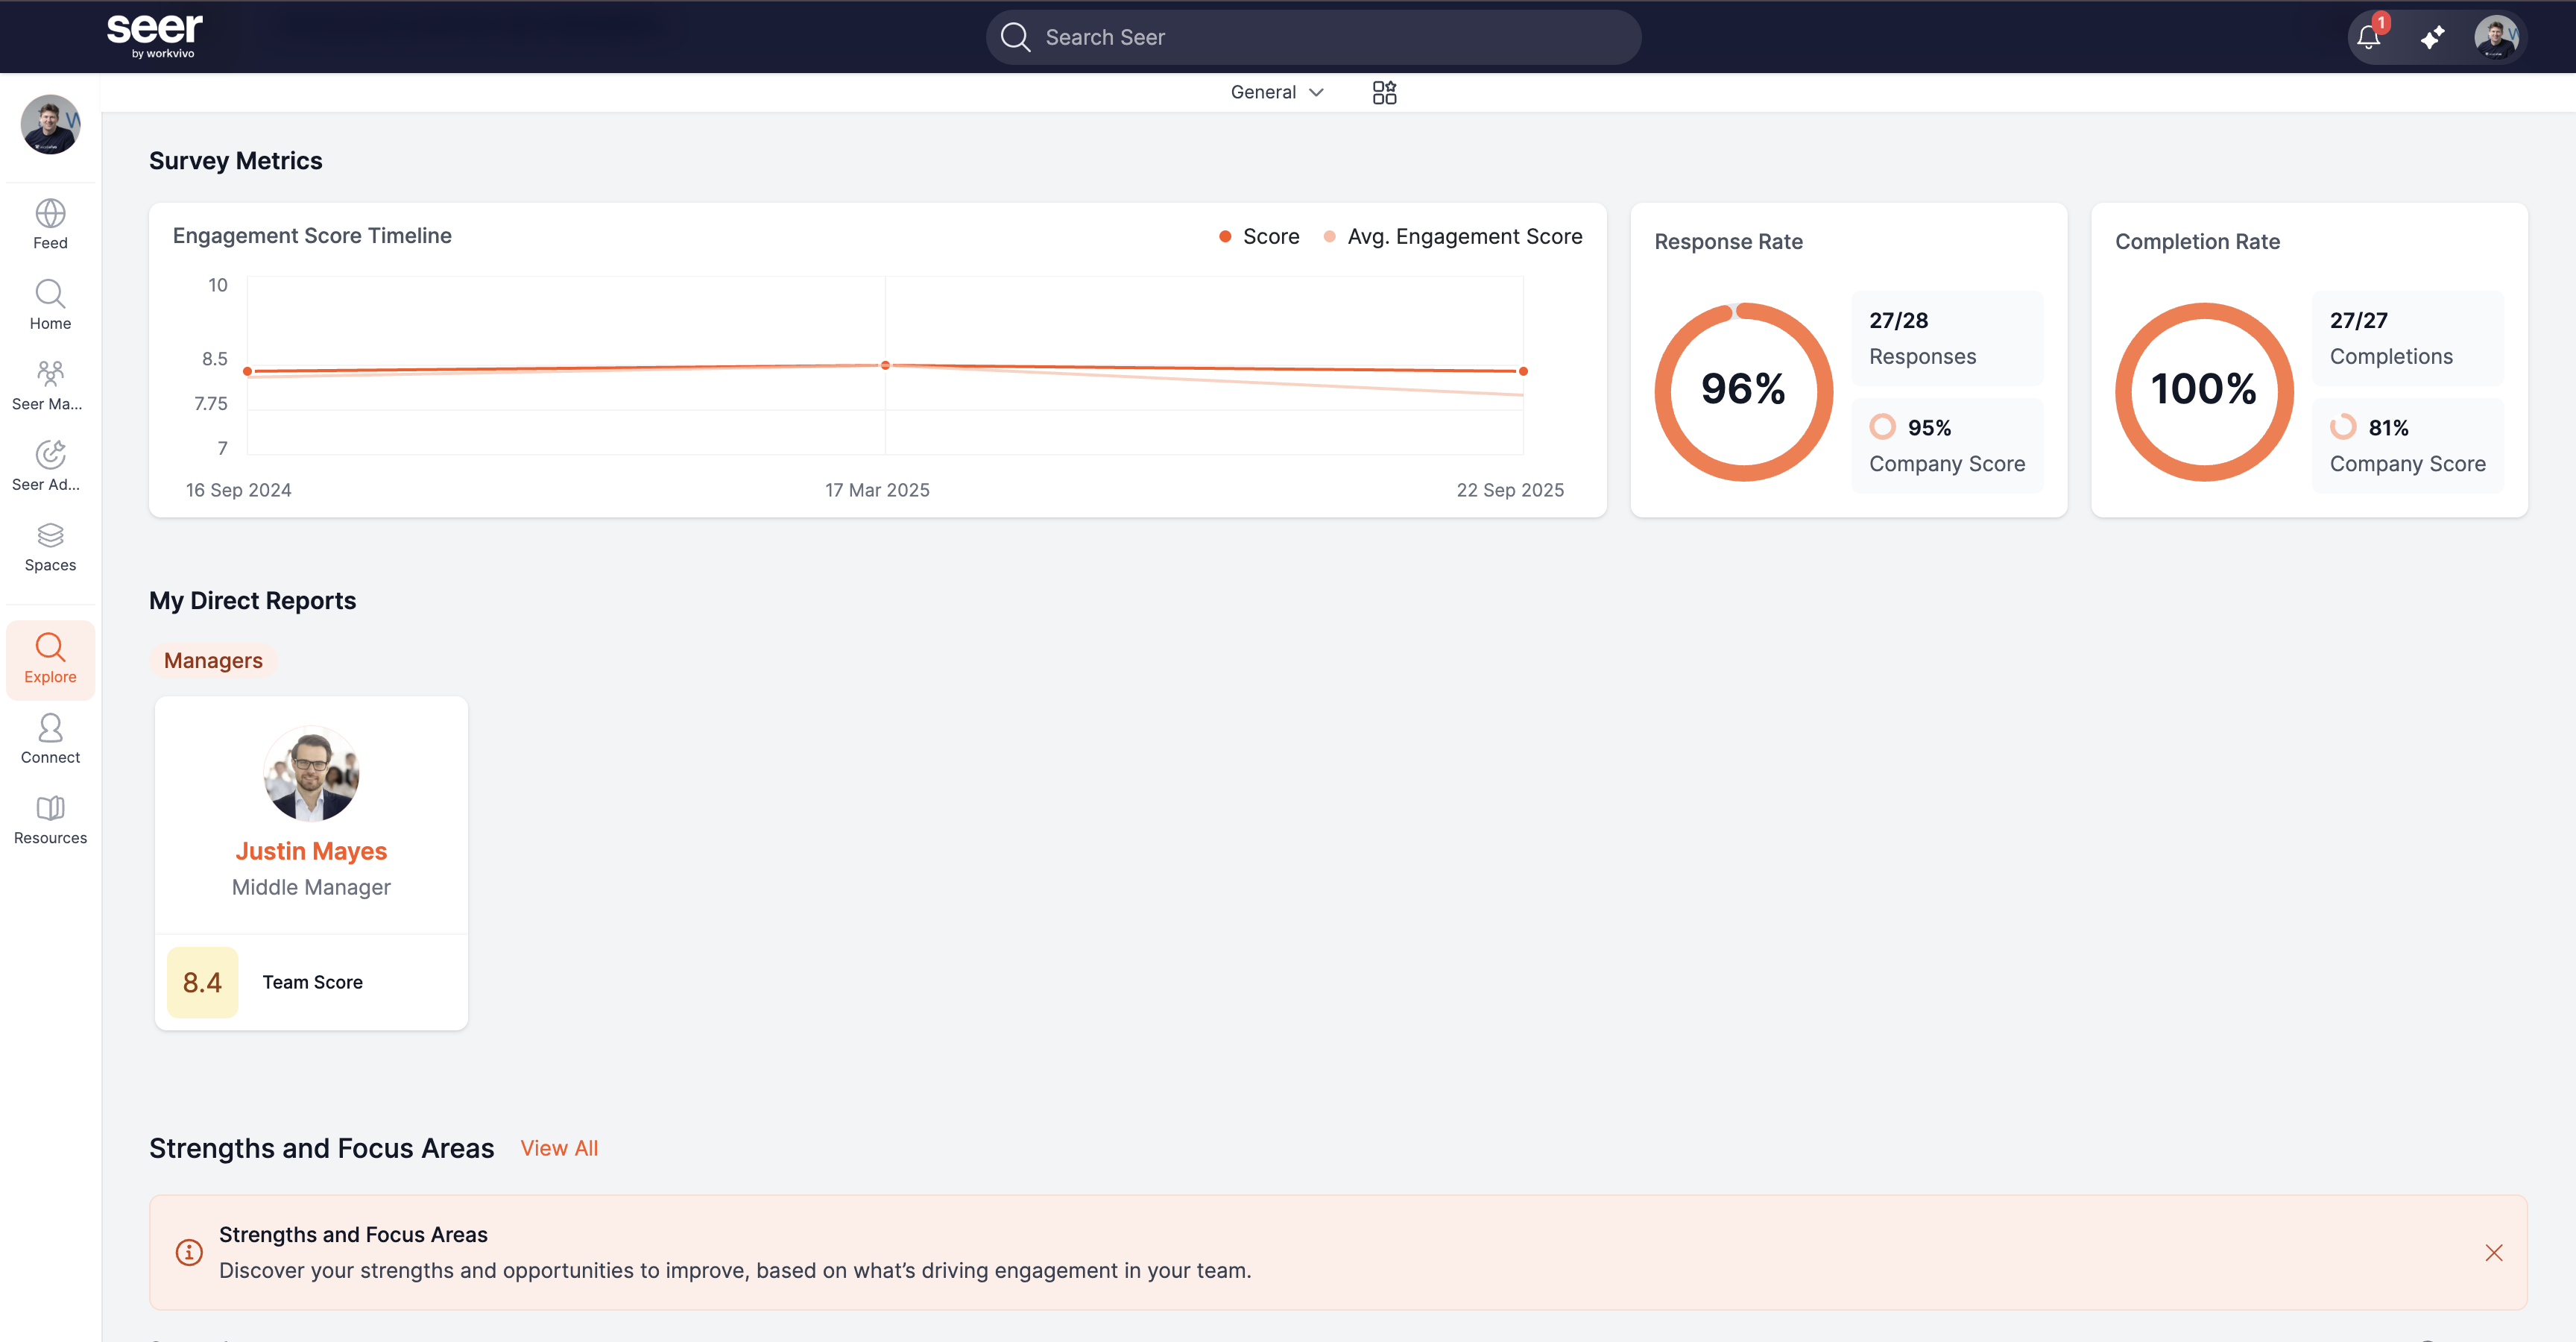Click the 17 Mar 2025 chart point

[885, 365]
